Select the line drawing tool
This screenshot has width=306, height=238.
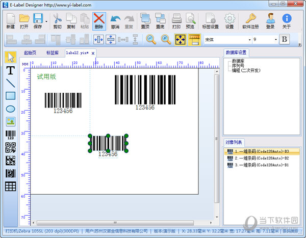click(11, 83)
